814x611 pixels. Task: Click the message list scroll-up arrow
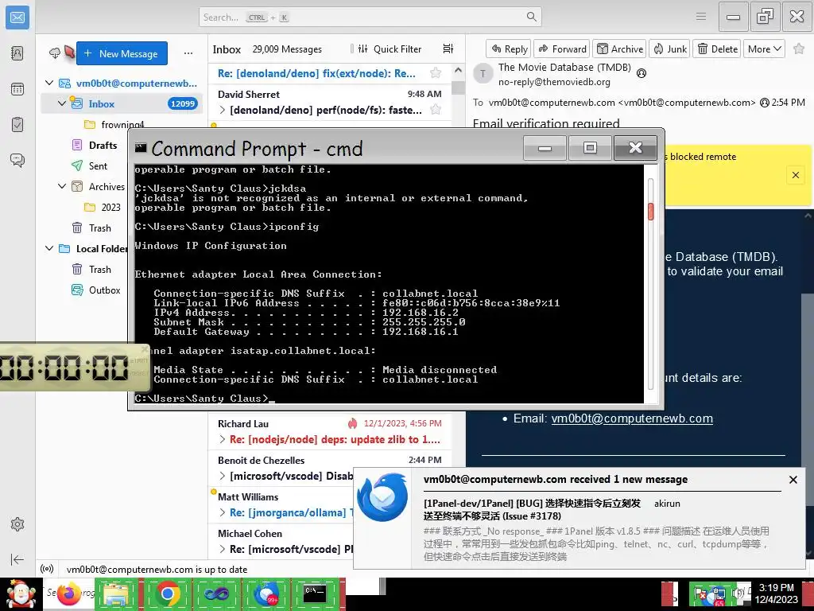click(458, 70)
